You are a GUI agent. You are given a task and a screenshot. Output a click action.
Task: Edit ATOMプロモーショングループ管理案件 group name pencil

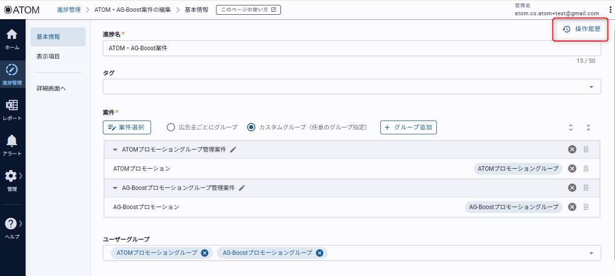[x=233, y=150]
